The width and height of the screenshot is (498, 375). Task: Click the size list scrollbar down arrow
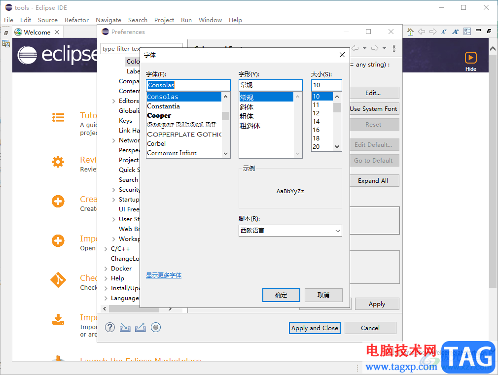(x=337, y=147)
